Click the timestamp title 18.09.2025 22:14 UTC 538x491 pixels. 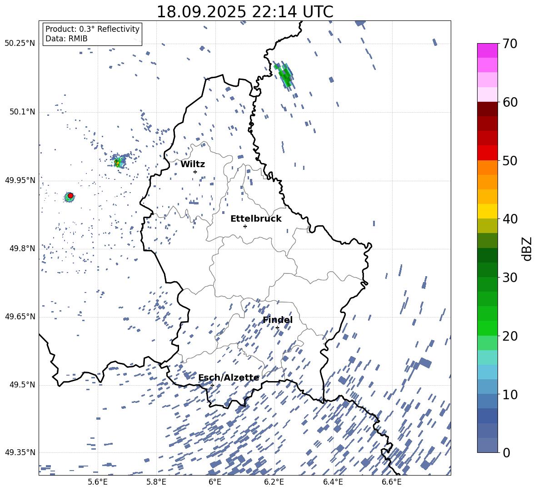(244, 12)
